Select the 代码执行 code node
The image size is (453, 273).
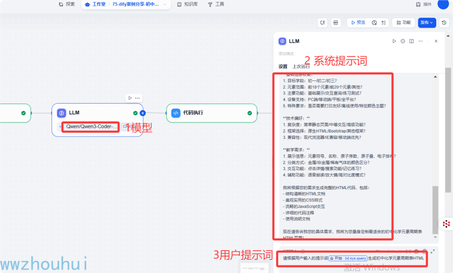211,113
